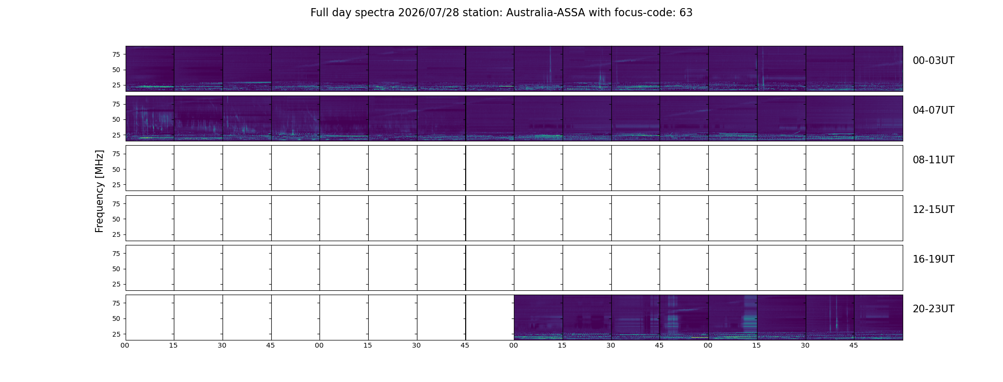Image resolution: width=1003 pixels, height=382 pixels.
Task: Click the 75 tick on the 00-03UT axis
Action: [116, 54]
